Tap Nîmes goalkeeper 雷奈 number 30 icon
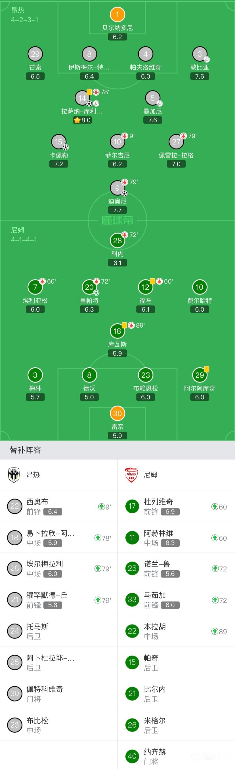The height and width of the screenshot is (769, 235). (117, 413)
